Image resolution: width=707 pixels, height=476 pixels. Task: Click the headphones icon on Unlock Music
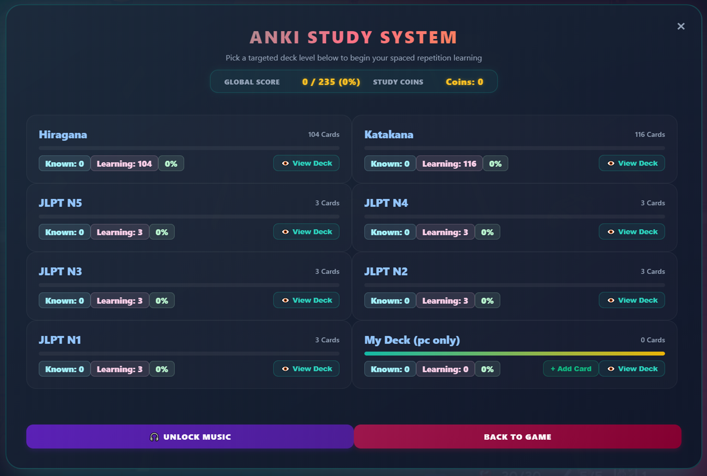pyautogui.click(x=154, y=437)
